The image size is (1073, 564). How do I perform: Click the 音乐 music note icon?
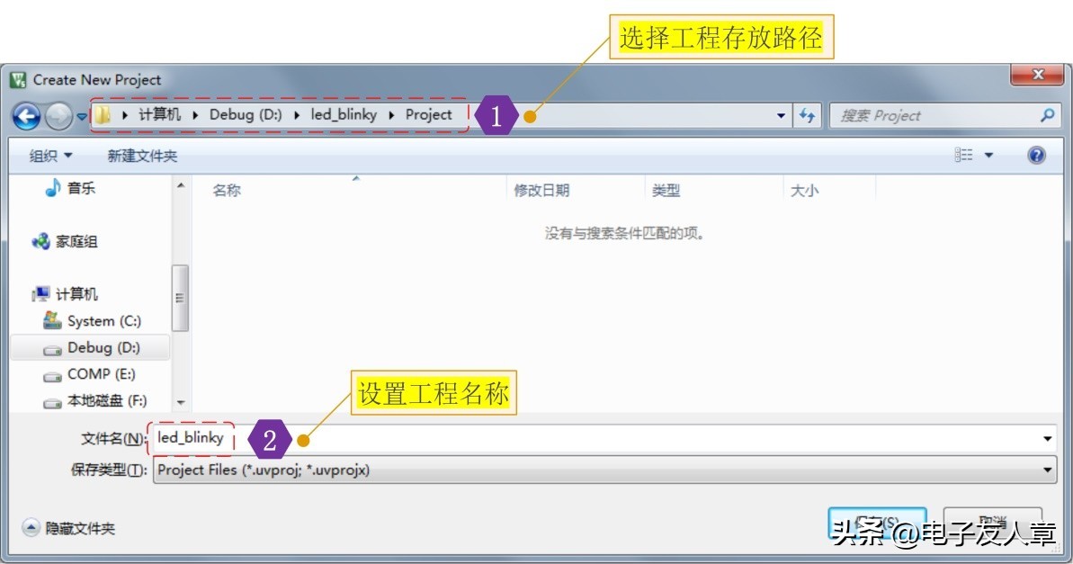[x=53, y=187]
